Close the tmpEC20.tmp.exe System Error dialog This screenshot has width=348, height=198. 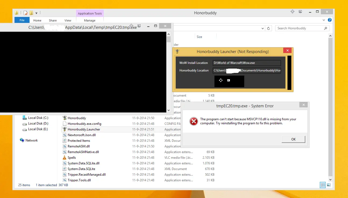point(303,105)
